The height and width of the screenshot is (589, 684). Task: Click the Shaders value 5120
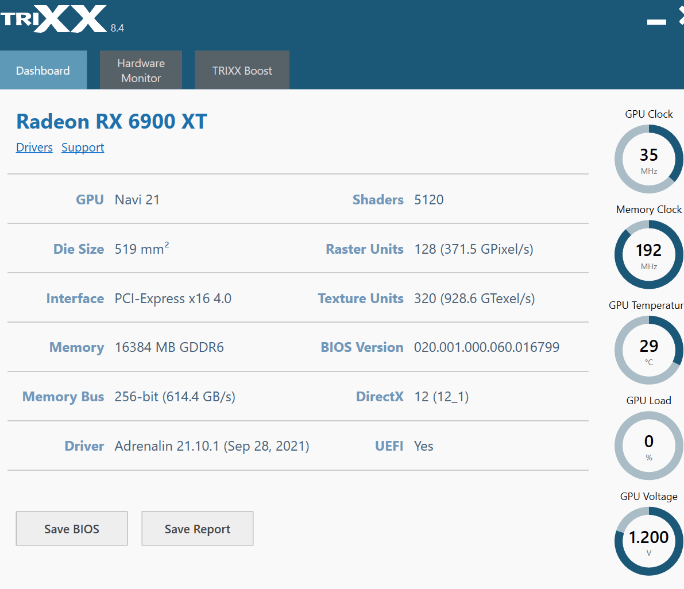[429, 200]
